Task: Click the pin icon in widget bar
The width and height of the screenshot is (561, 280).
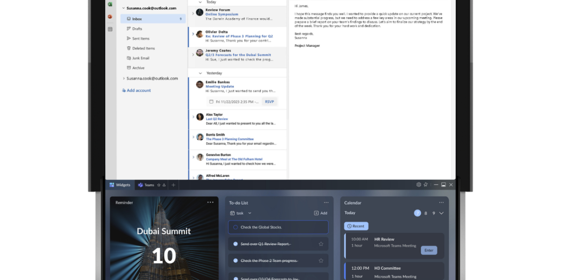Action: click(x=426, y=185)
